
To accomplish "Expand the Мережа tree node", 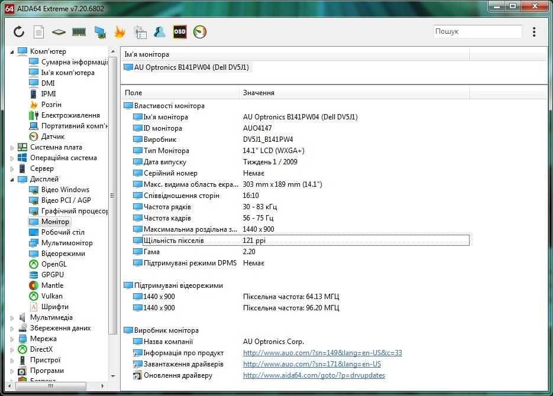I will 12,339.
